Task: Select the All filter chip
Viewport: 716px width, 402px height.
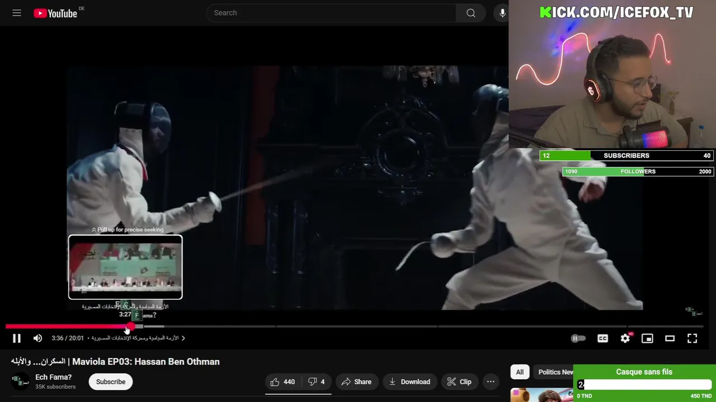Action: 520,372
